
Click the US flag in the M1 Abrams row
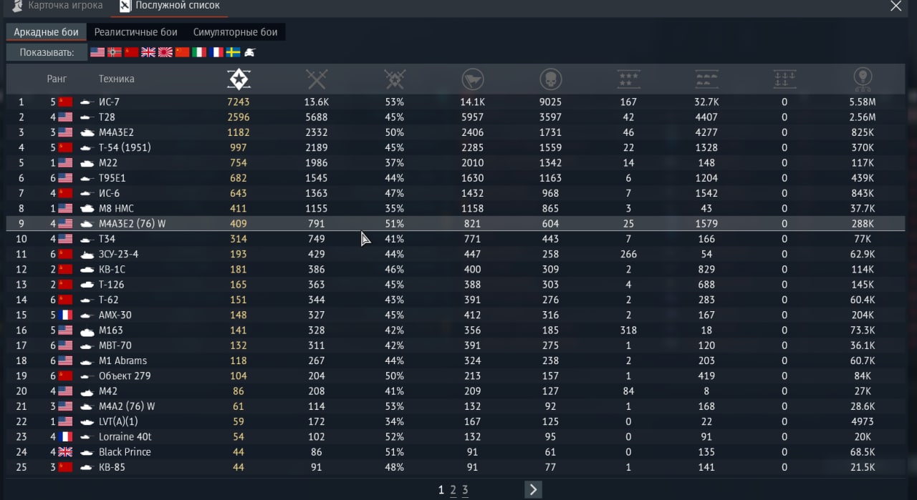click(x=65, y=361)
